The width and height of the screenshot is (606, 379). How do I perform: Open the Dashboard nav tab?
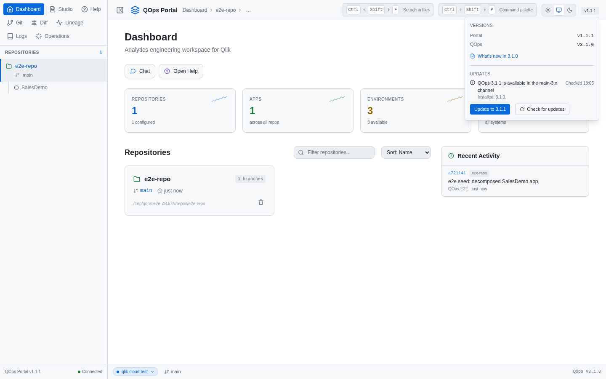tap(24, 9)
